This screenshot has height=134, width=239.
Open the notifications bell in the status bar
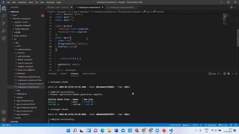[236, 125]
